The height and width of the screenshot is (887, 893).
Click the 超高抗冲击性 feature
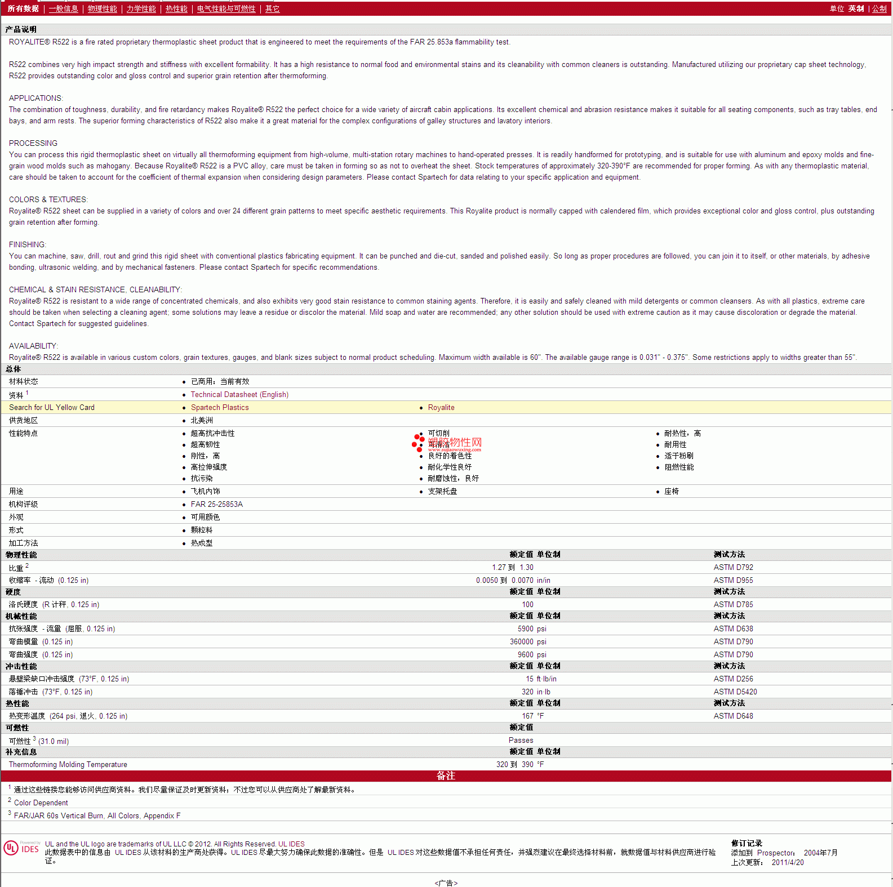212,434
